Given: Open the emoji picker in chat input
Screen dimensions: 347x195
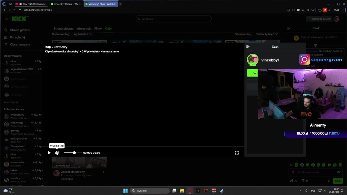Looking at the screenshot, I should pyautogui.click(x=338, y=172).
